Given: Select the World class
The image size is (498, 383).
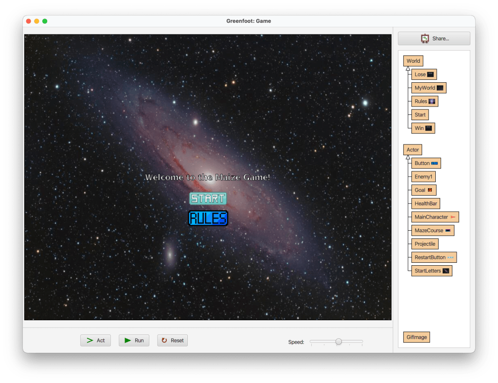Looking at the screenshot, I should (413, 61).
